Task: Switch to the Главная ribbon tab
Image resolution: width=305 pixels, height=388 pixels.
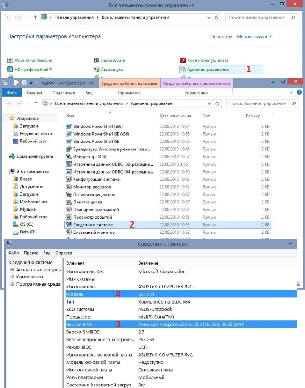Action: coord(34,93)
